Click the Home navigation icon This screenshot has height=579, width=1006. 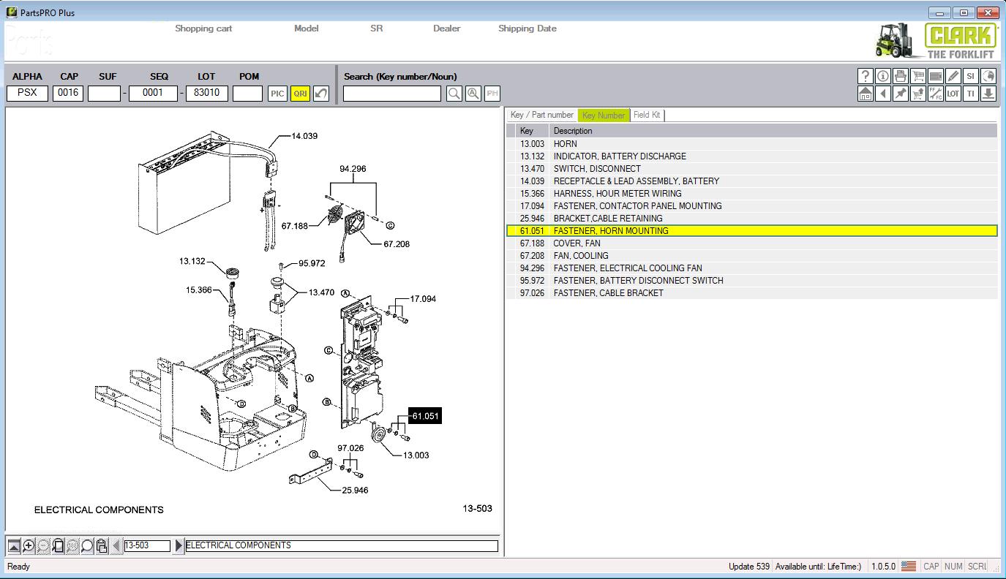(x=866, y=94)
